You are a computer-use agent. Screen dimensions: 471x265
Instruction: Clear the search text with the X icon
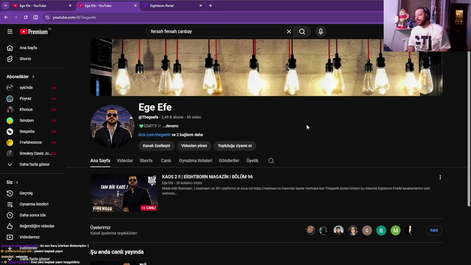[x=289, y=32]
